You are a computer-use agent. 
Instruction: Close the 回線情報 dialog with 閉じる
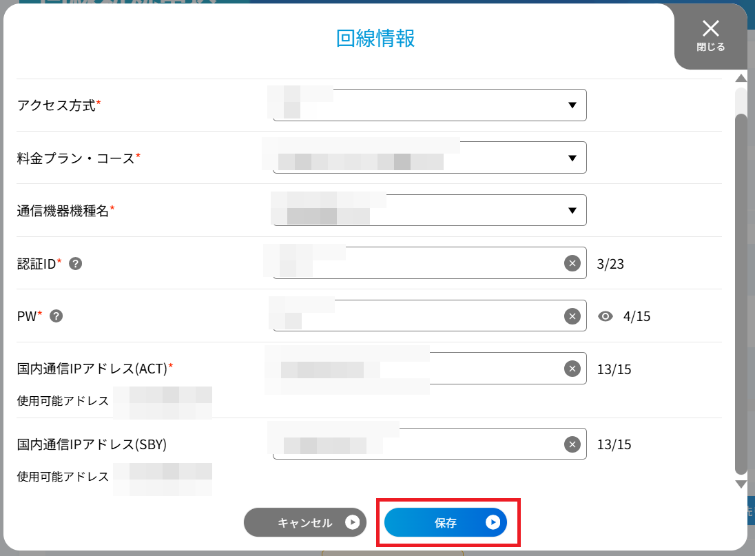pyautogui.click(x=711, y=36)
